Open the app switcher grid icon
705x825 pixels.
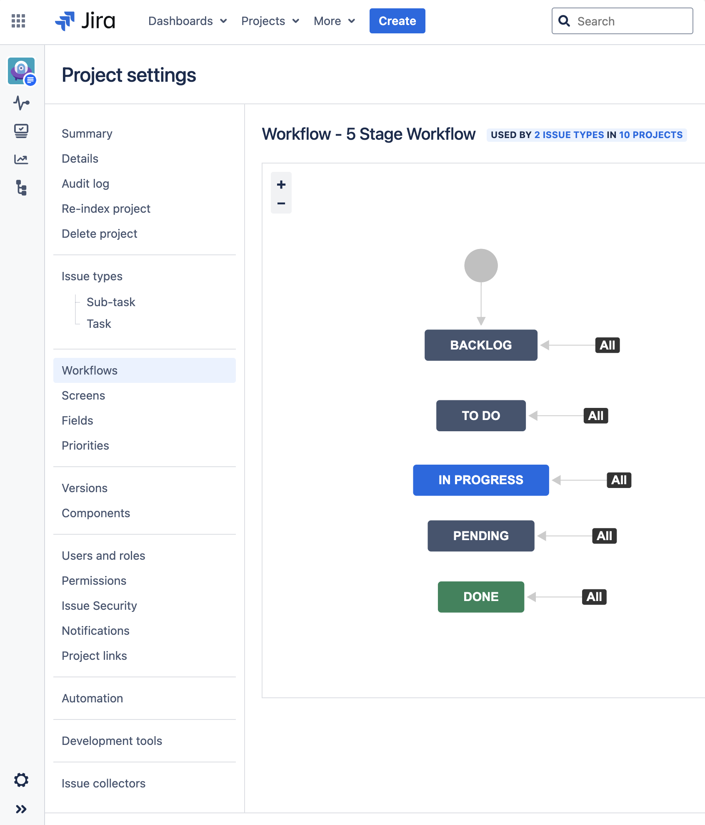(18, 21)
